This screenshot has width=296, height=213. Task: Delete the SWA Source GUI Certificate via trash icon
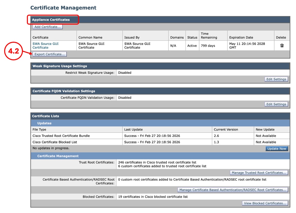coord(282,45)
